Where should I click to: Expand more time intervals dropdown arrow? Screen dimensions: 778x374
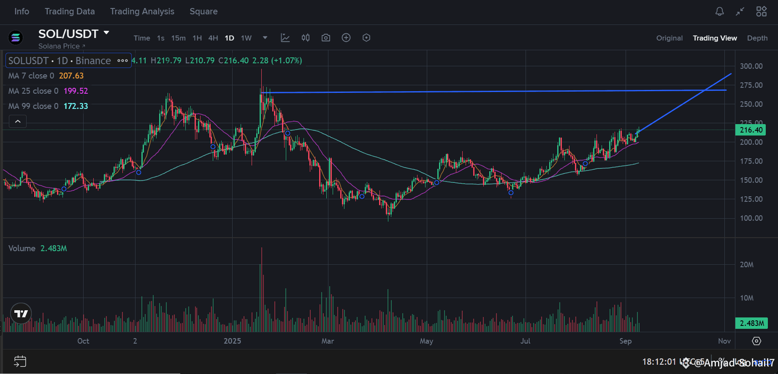coord(265,38)
